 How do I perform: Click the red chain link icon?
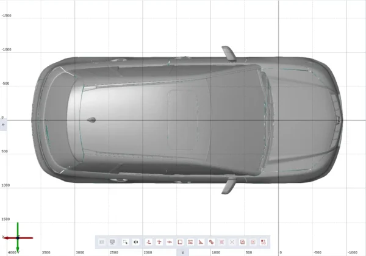tap(211, 242)
